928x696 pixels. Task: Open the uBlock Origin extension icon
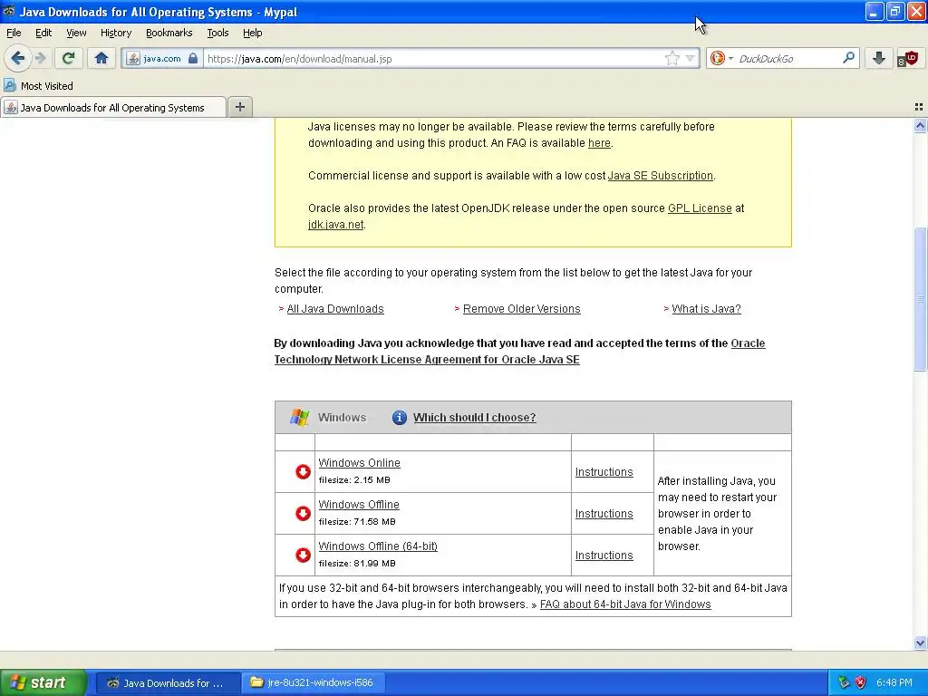tap(907, 59)
